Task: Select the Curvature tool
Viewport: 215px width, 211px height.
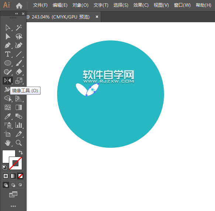Action: (x=19, y=46)
